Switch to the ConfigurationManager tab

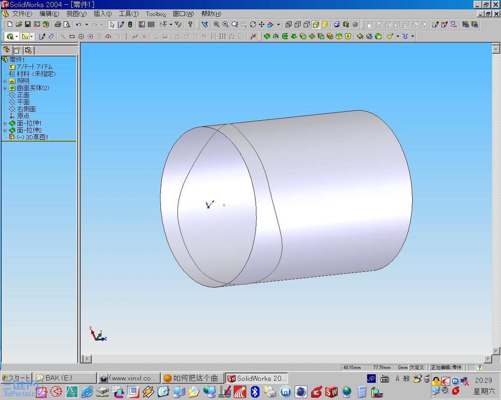[x=28, y=50]
